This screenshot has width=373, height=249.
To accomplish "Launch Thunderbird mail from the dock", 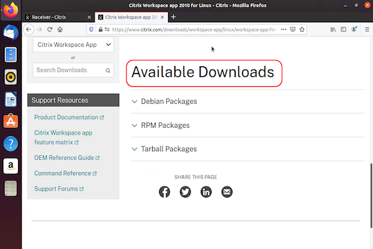I will point(11,32).
